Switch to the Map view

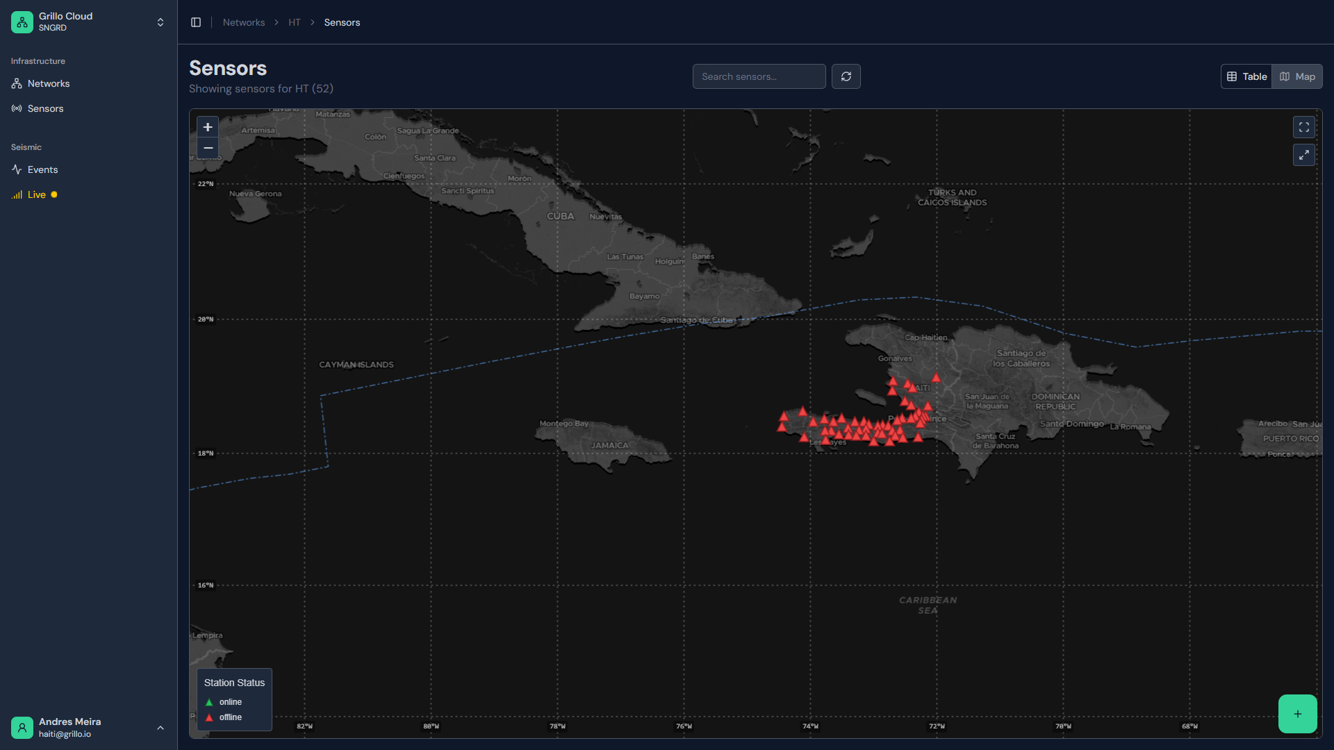pyautogui.click(x=1297, y=76)
